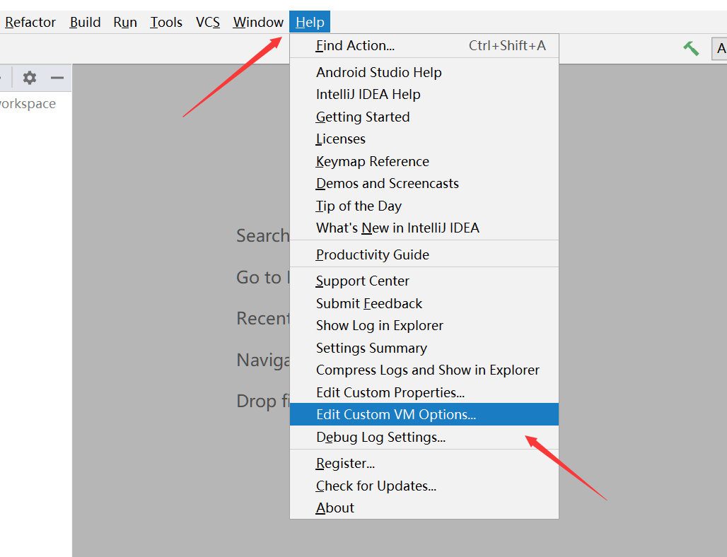Click Check for Updates

click(x=376, y=486)
